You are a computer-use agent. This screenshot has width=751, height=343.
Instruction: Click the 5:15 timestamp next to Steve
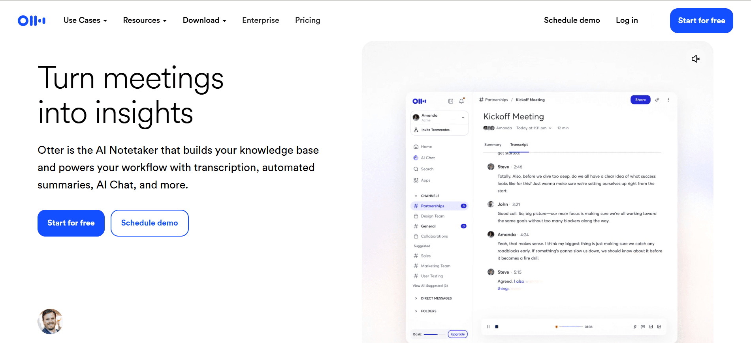pos(518,272)
